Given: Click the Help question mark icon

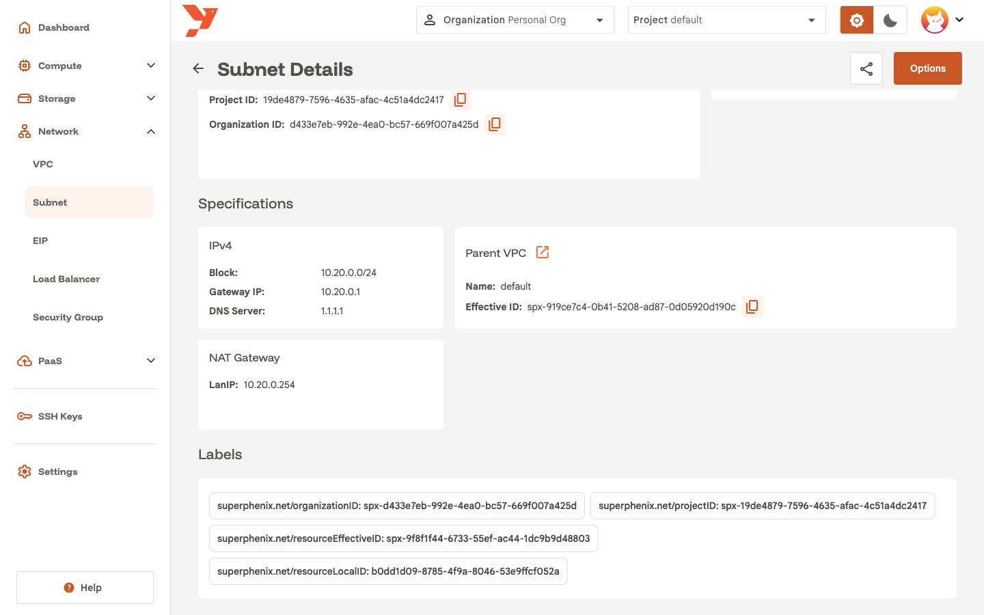Looking at the screenshot, I should pos(69,588).
